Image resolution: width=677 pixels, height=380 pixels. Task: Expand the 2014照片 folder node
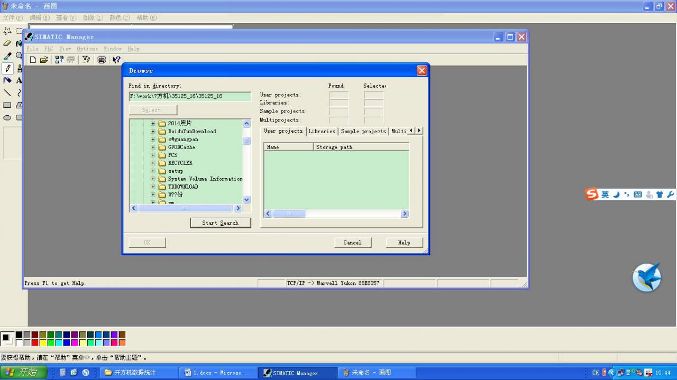click(x=153, y=124)
